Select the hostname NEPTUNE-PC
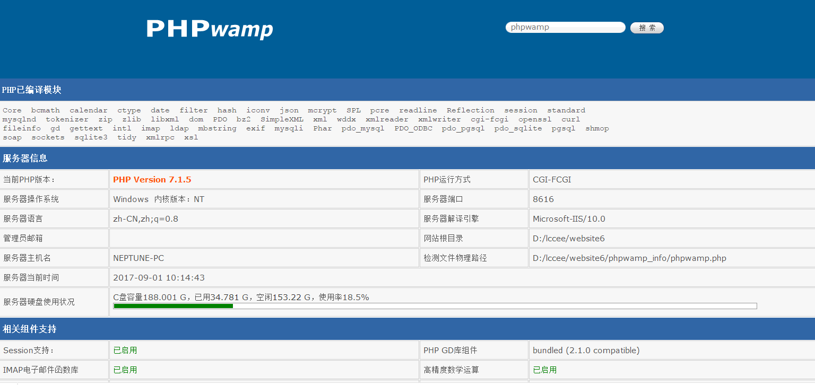The image size is (815, 385). (138, 258)
